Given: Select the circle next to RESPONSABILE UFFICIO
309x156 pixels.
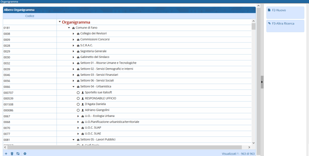Looking at the screenshot, I should (x=78, y=98).
